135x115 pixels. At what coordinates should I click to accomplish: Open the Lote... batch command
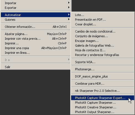(103, 15)
